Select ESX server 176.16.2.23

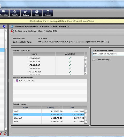click(34, 68)
